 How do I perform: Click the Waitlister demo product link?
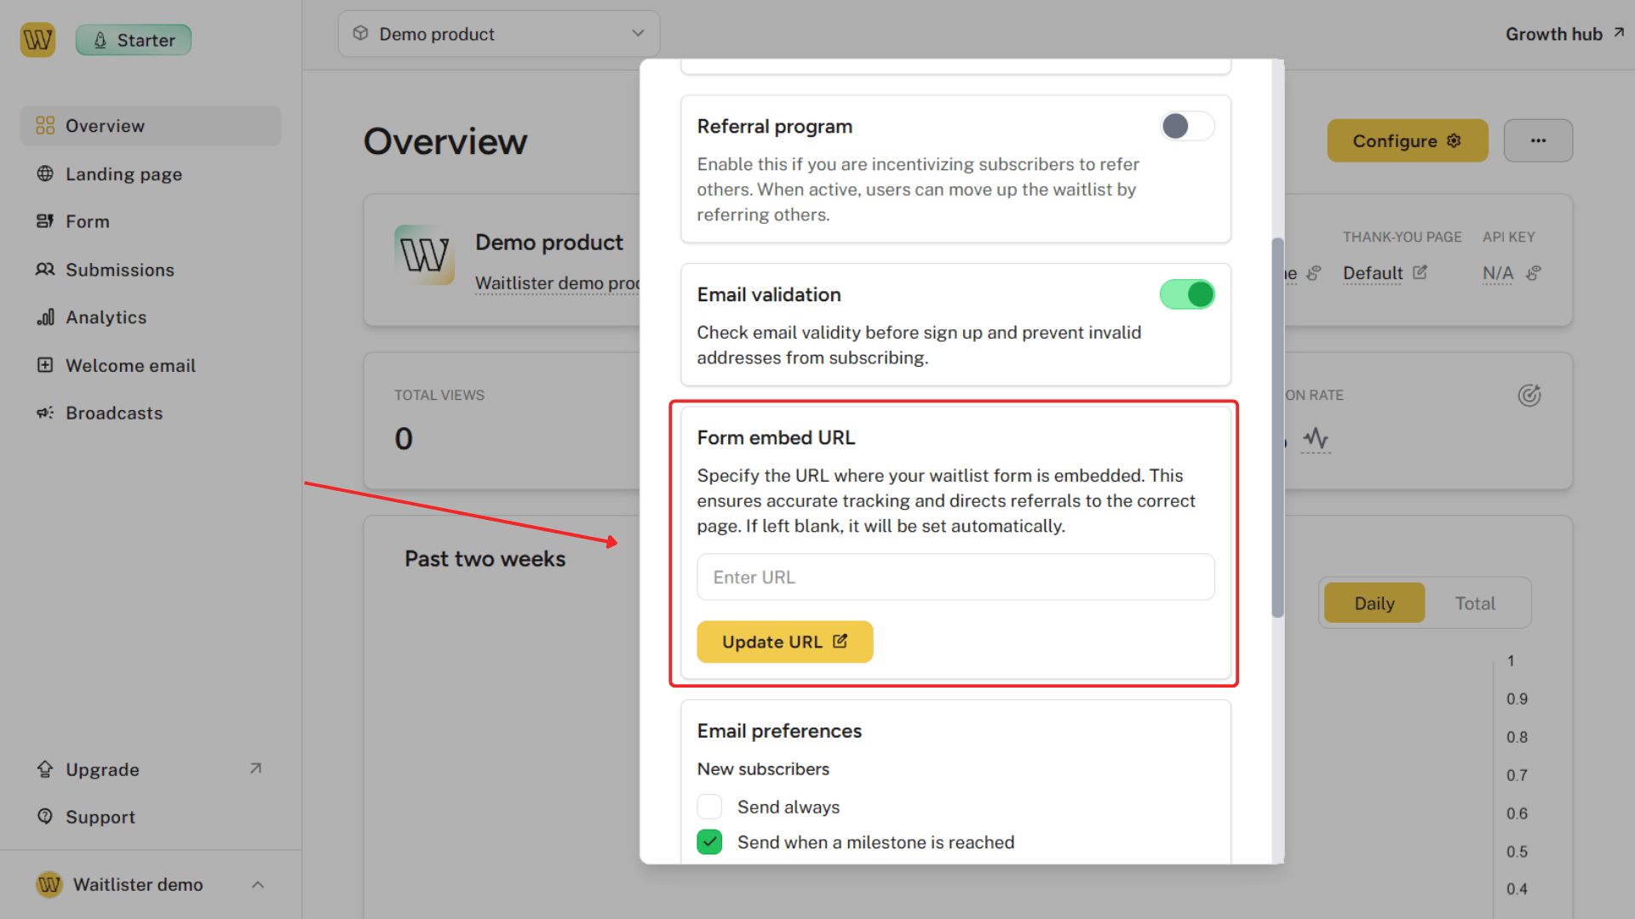pyautogui.click(x=558, y=283)
